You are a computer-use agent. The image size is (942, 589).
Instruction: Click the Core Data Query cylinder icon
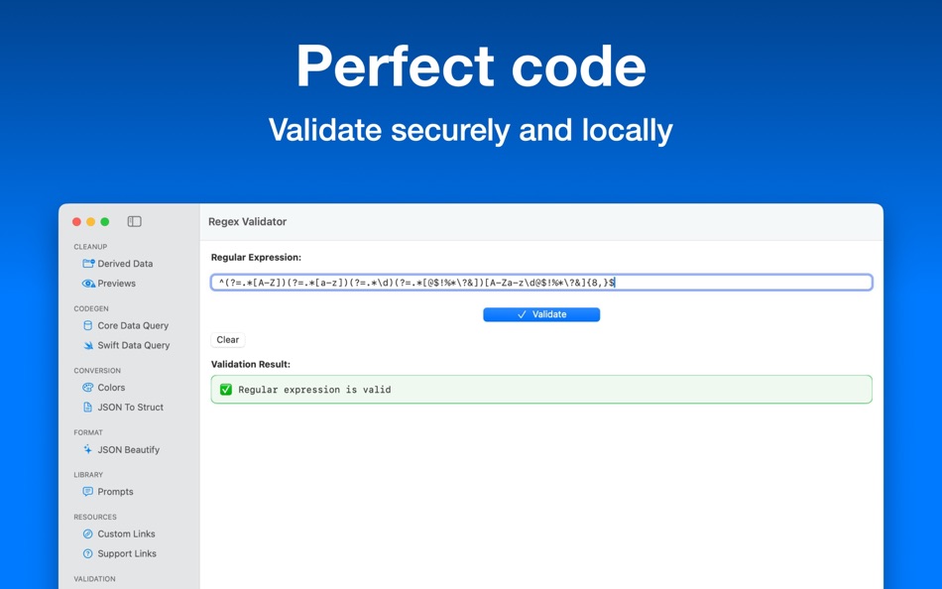(87, 325)
